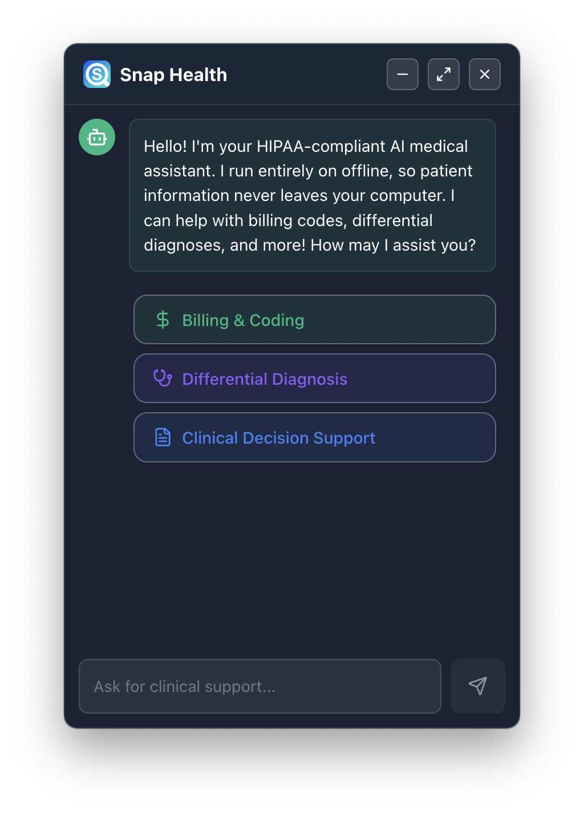Click inside the clinical support input field
Screen dimensions: 584x813
pos(259,686)
